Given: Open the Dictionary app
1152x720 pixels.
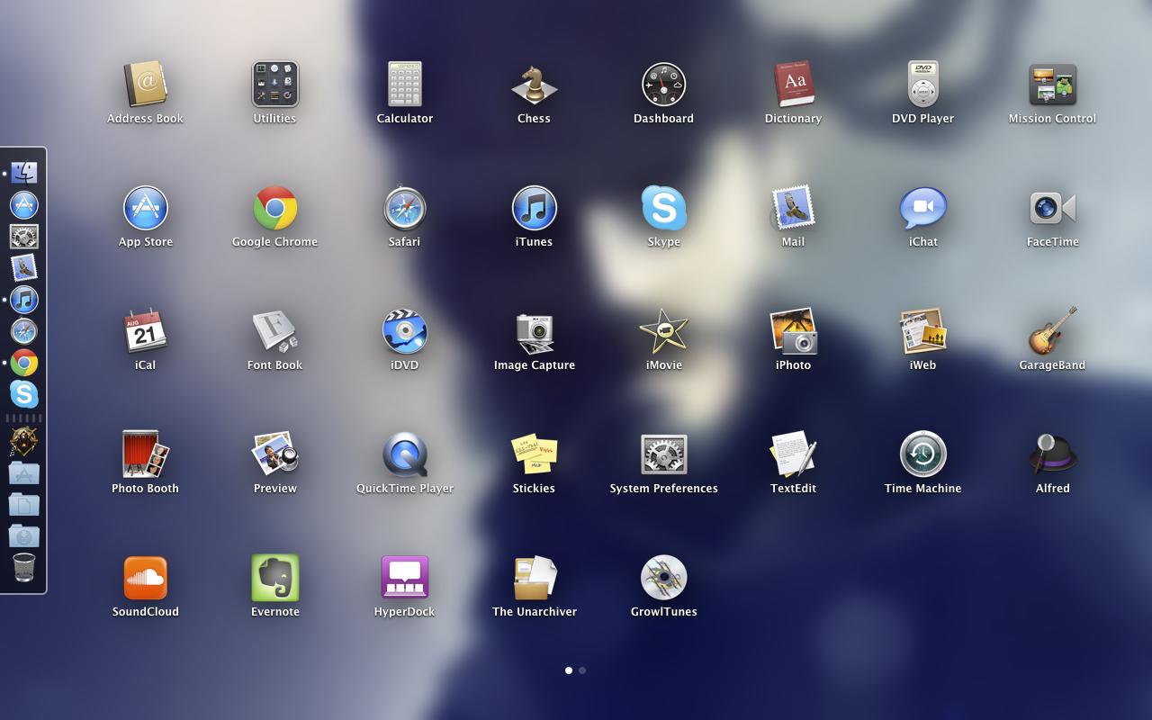Looking at the screenshot, I should coord(793,85).
